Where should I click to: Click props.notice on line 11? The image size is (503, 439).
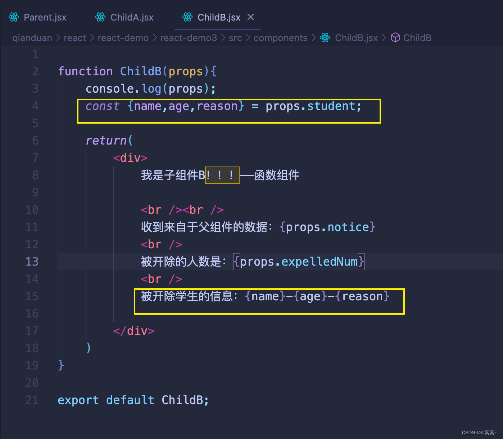click(x=327, y=227)
